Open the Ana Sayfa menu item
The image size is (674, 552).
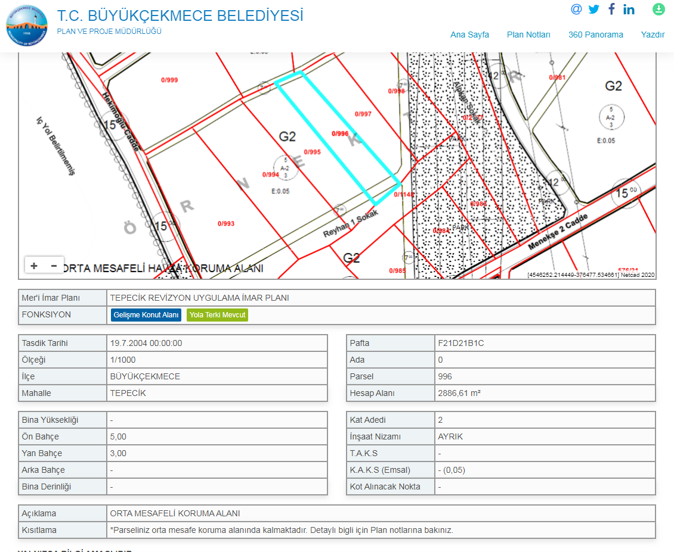point(469,35)
